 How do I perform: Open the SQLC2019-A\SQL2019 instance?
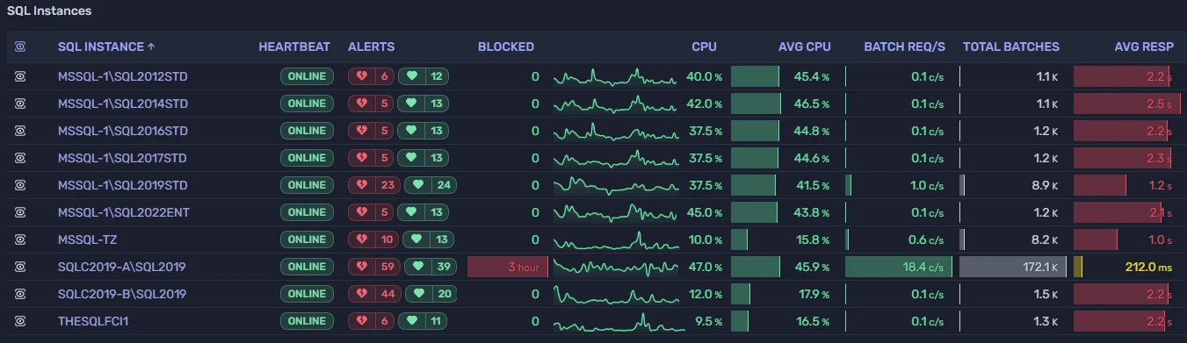[121, 267]
